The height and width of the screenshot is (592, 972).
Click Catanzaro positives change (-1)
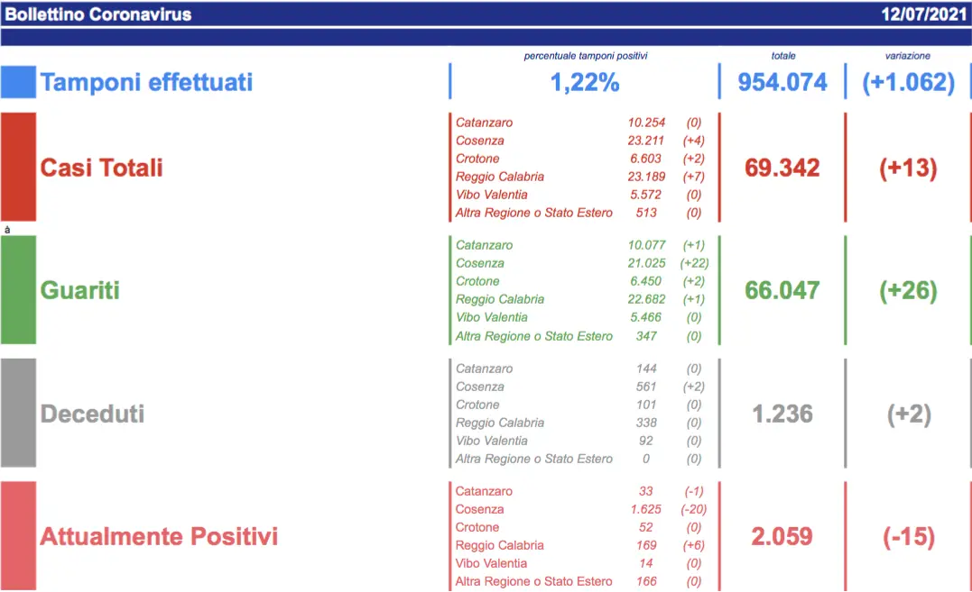(694, 491)
